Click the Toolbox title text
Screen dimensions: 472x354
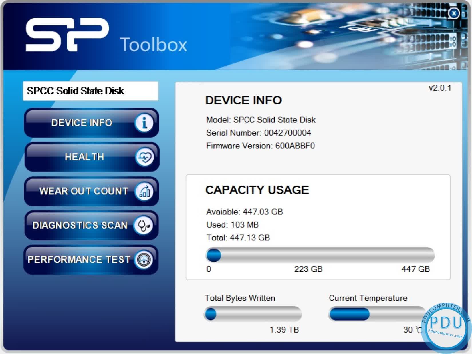pos(154,44)
